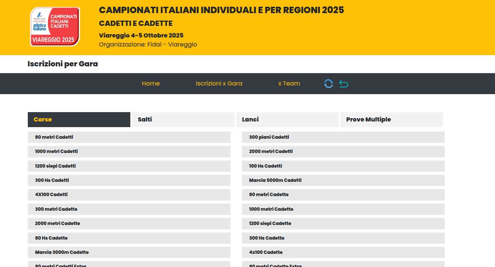Expand the 80 metri Cadetti entries
This screenshot has height=267, width=495.
click(x=129, y=137)
